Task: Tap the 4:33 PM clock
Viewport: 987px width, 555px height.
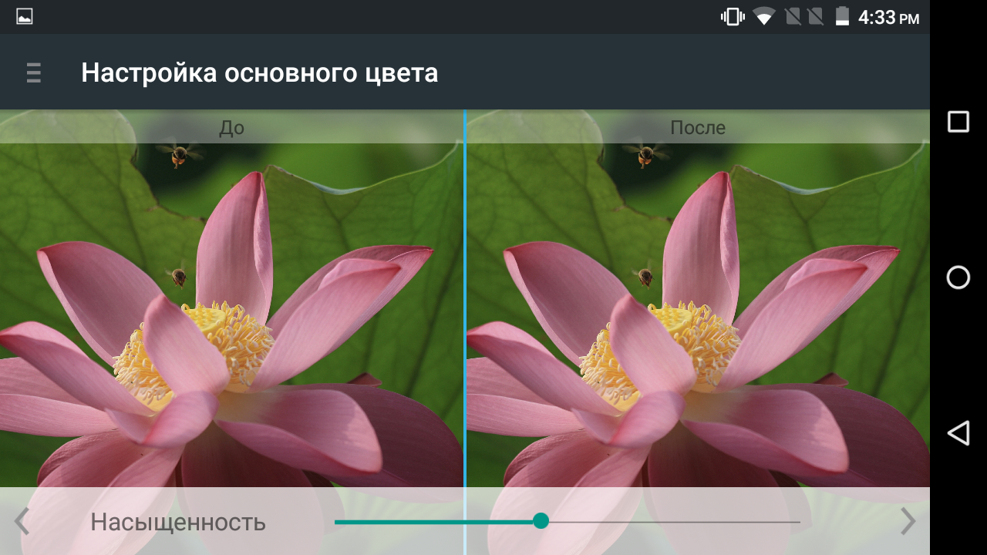Action: (888, 17)
